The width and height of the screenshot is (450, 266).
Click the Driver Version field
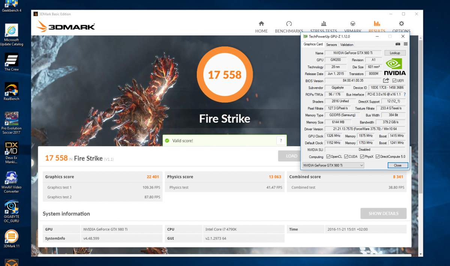tap(365, 129)
